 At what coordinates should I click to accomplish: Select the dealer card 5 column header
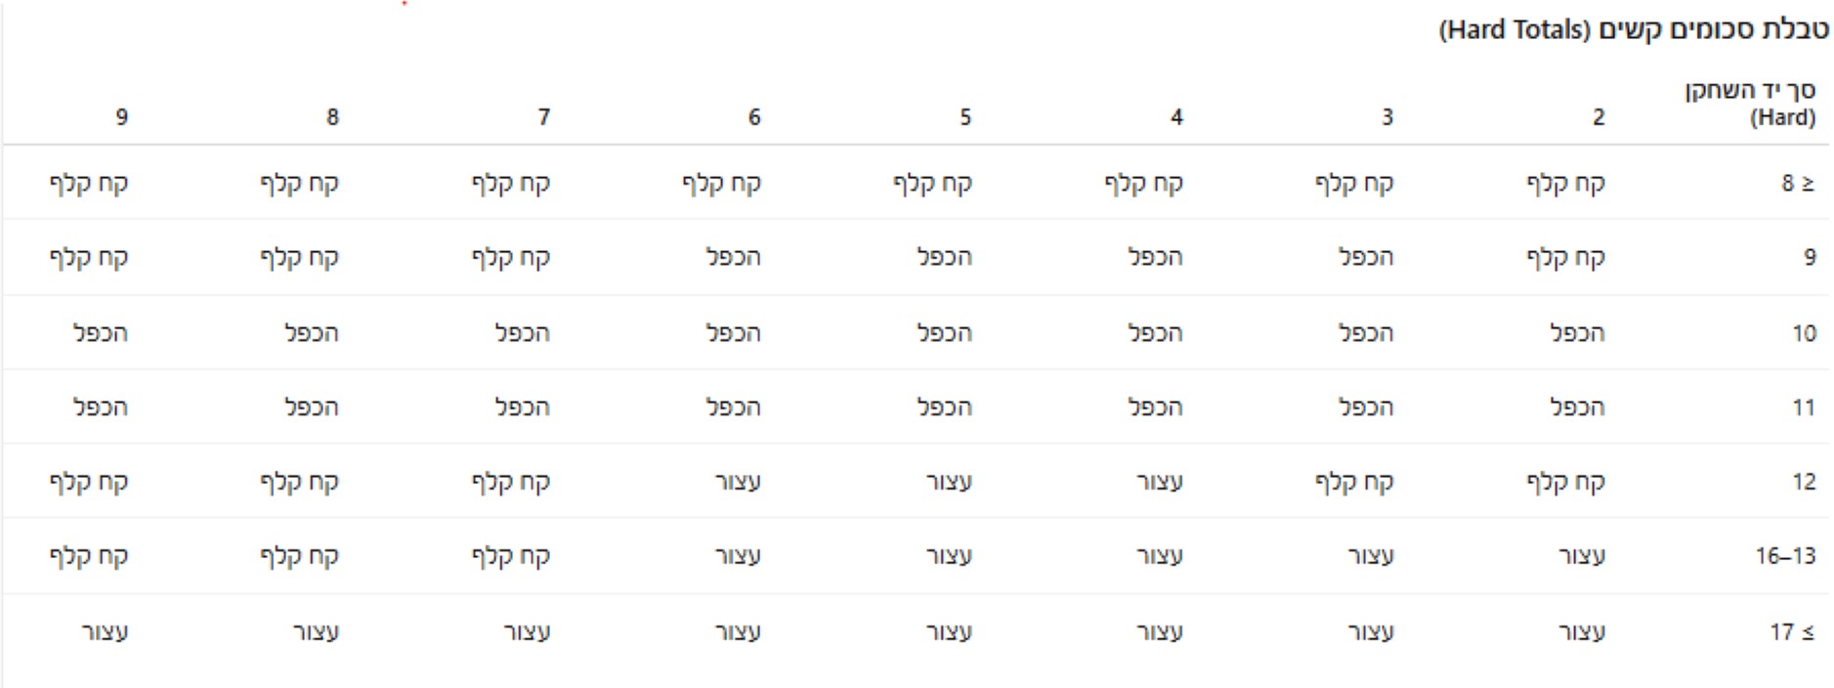point(965,117)
